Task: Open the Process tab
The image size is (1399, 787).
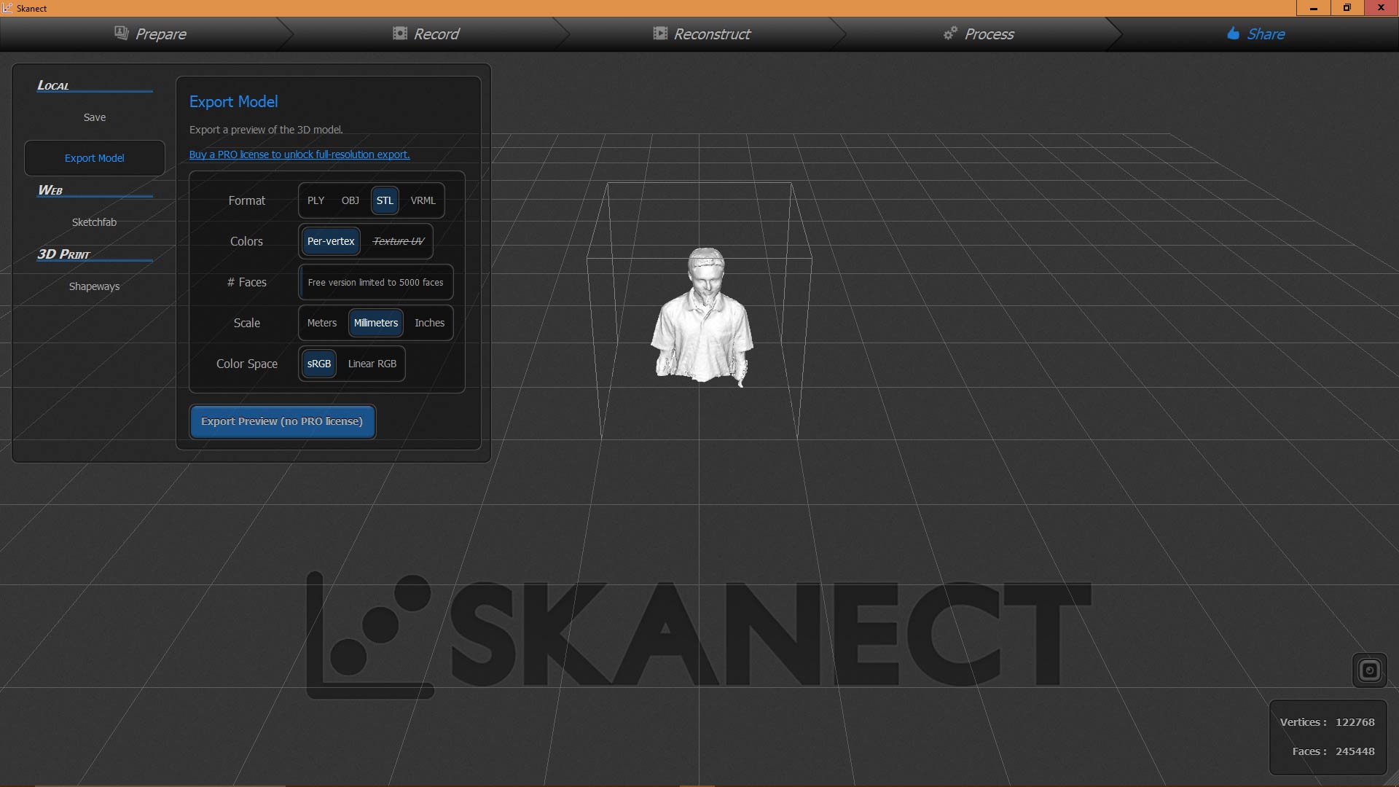Action: (x=978, y=34)
